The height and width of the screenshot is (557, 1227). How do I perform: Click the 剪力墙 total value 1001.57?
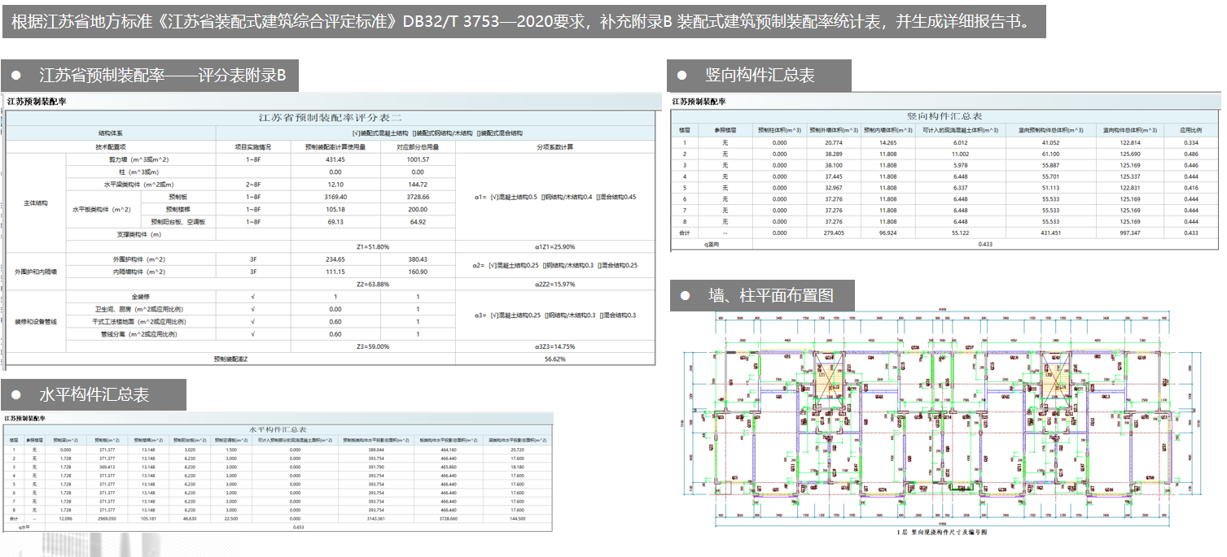418,159
